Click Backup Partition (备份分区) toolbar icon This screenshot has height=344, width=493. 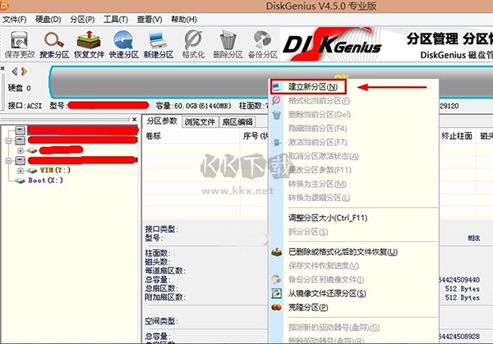tap(263, 44)
